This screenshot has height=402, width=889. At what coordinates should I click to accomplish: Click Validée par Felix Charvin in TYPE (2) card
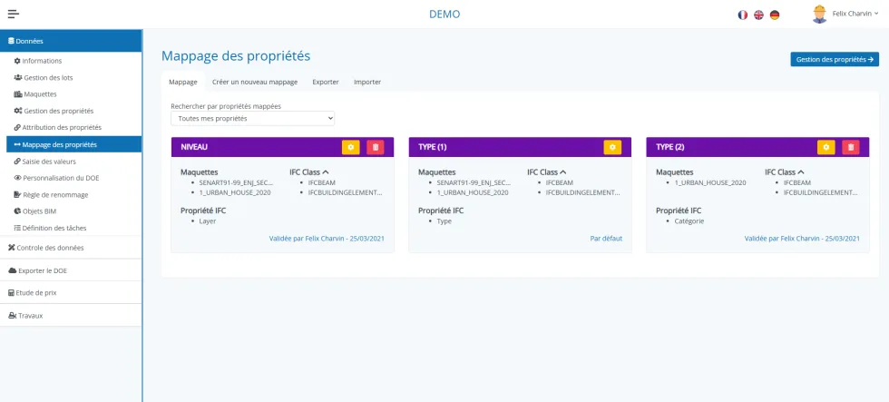802,238
